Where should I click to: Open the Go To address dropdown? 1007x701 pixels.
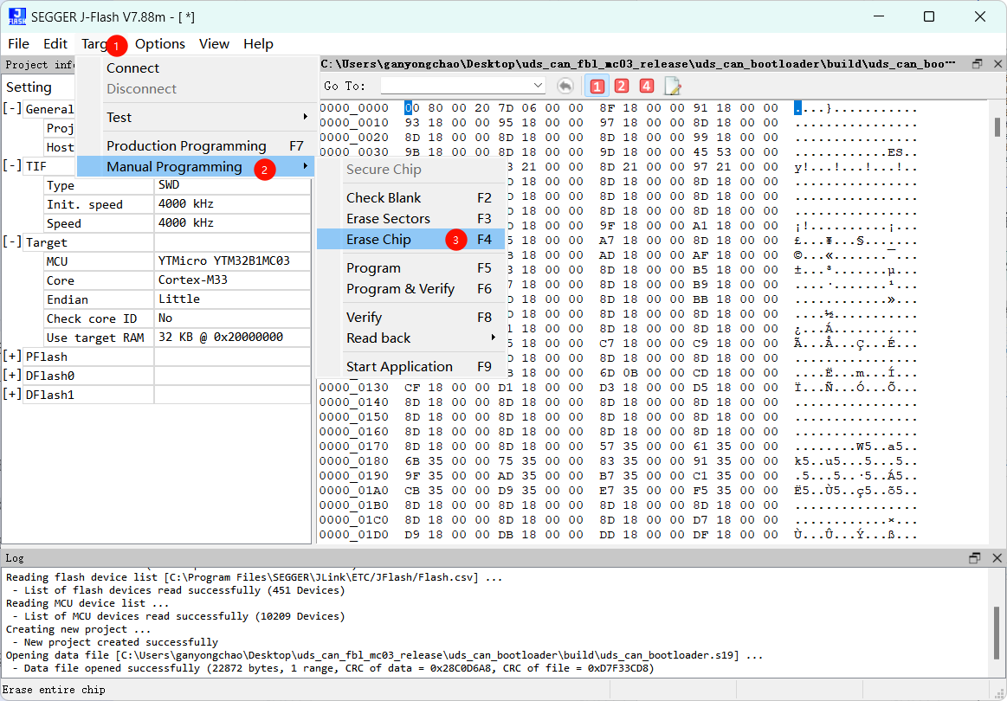coord(539,86)
